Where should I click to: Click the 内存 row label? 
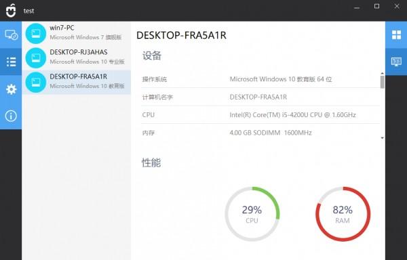click(x=148, y=133)
